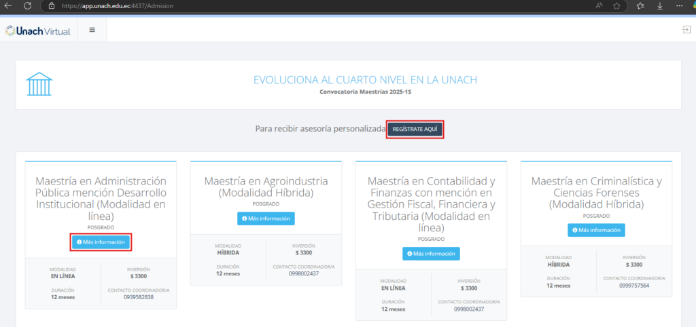696x327 pixels.
Task: Click $ 3300 in Administración Pública card
Action: click(x=139, y=276)
